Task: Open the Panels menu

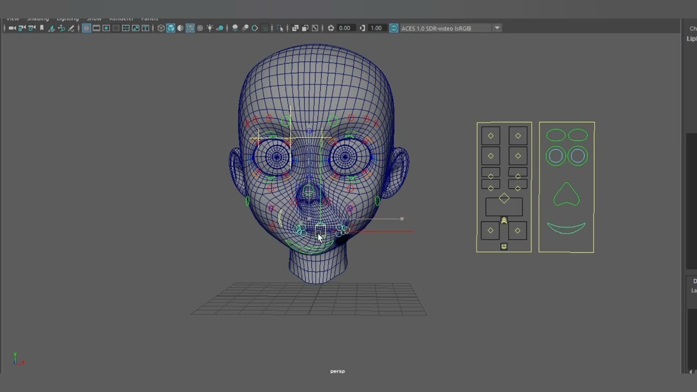Action: coord(149,18)
